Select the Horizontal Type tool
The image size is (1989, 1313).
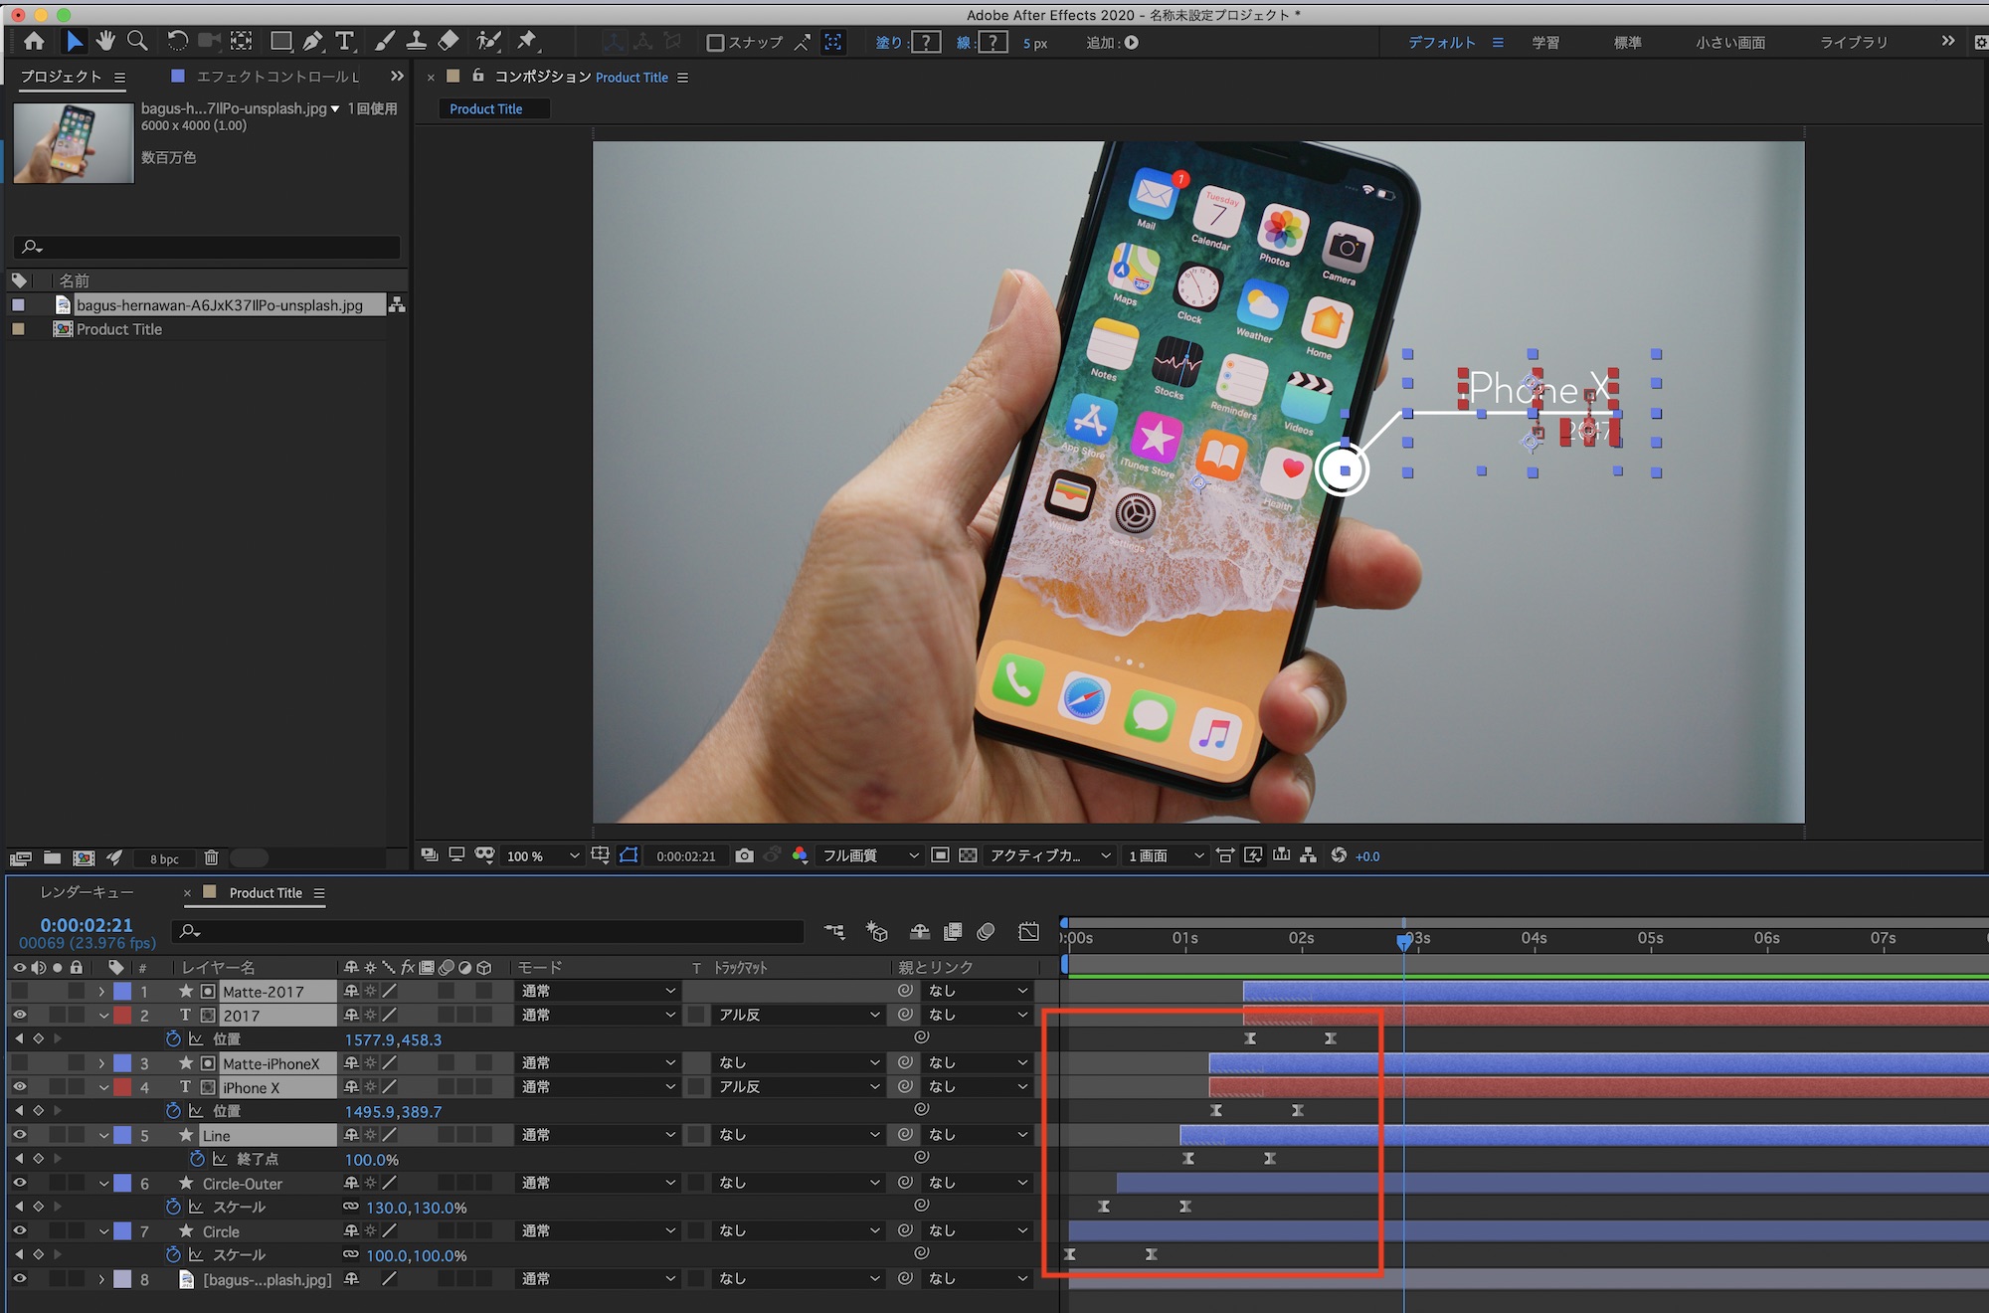(344, 41)
